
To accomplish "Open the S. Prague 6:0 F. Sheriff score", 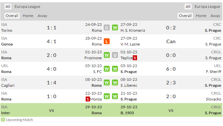I will coord(171,69).
